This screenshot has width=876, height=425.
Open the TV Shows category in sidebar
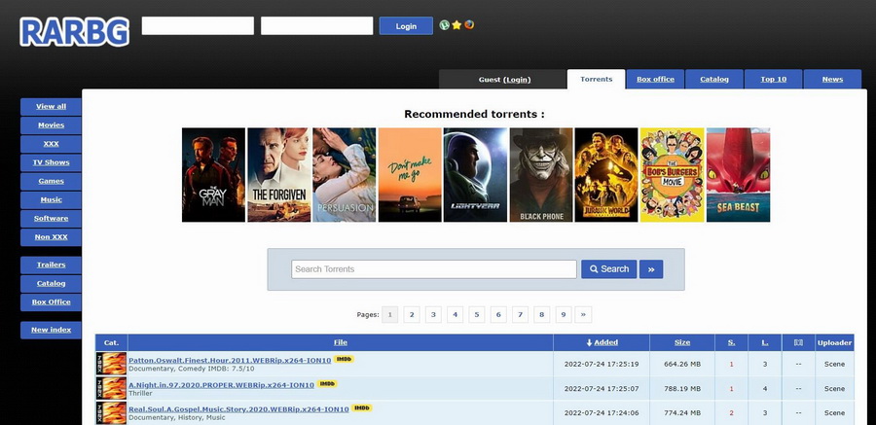tap(51, 162)
